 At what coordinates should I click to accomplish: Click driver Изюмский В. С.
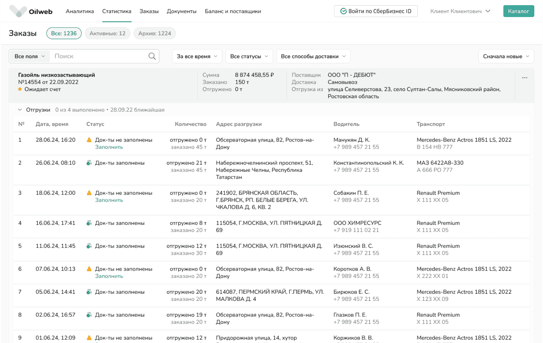[x=353, y=246]
